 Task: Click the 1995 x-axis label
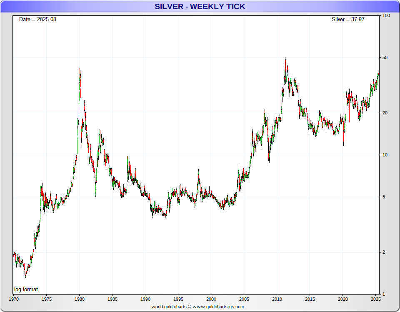coord(178,299)
